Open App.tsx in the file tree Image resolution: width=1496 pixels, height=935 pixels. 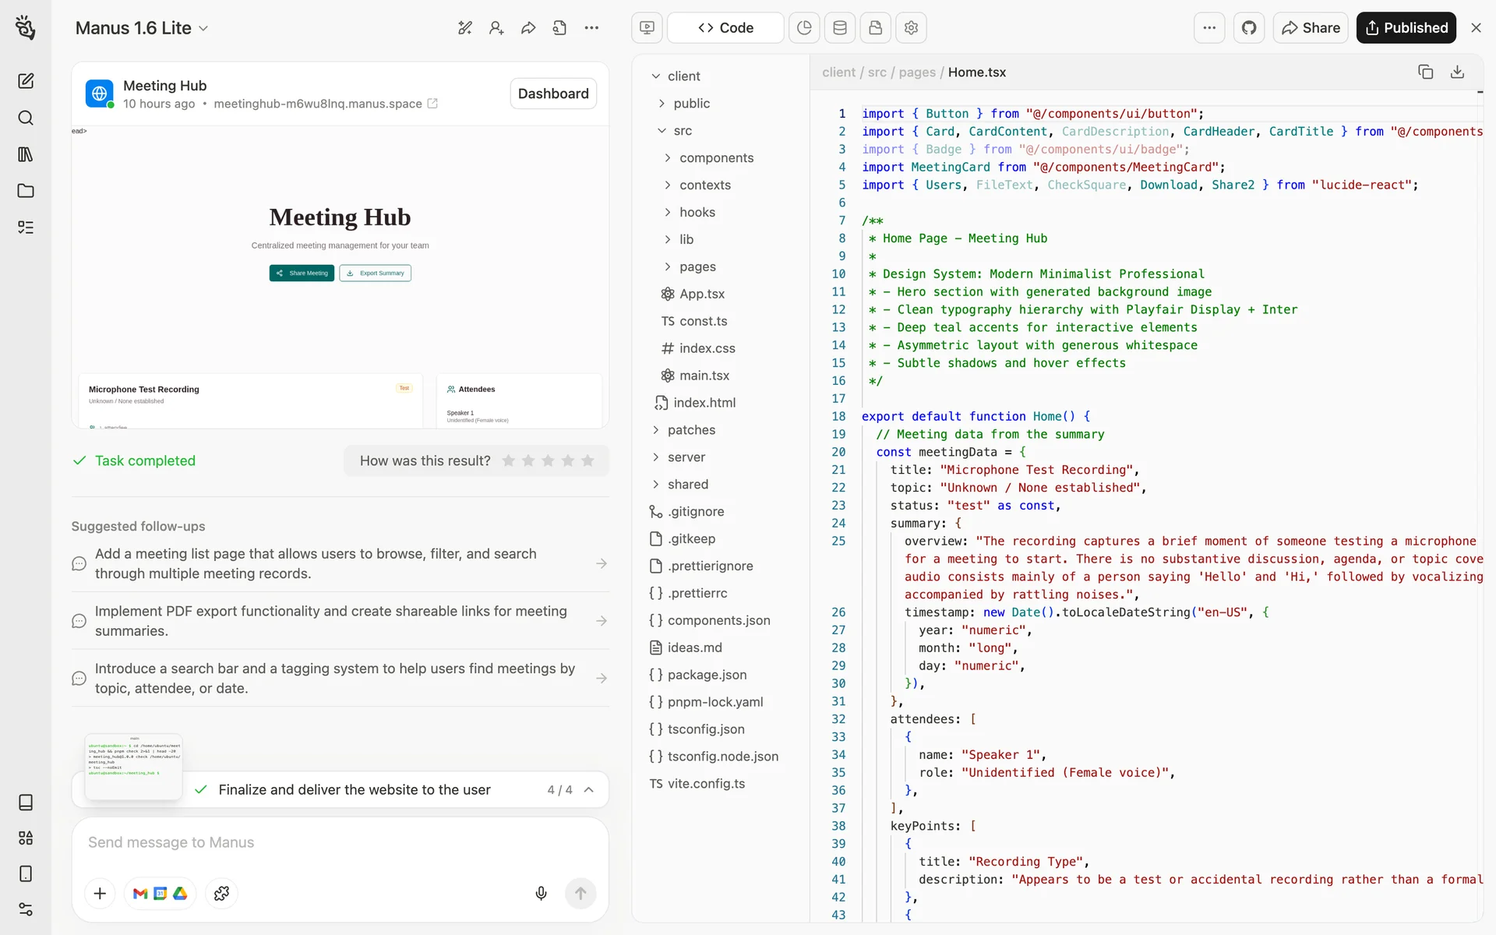pyautogui.click(x=701, y=294)
